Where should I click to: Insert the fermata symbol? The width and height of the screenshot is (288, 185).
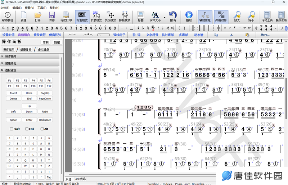pyautogui.click(x=244, y=28)
